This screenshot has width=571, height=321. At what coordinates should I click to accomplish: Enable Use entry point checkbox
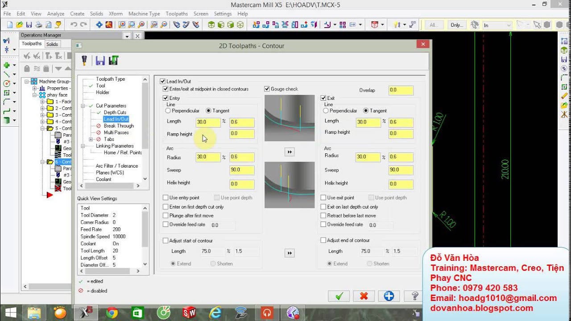[166, 198]
